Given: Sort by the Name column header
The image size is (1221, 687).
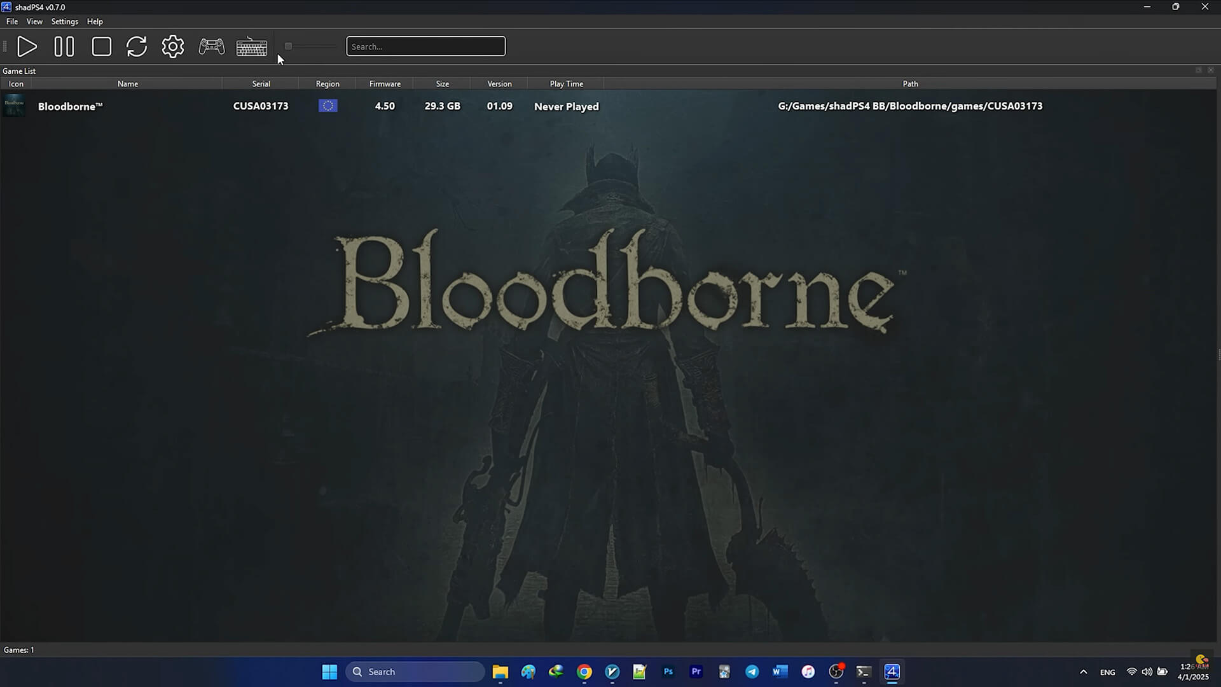Looking at the screenshot, I should click(127, 84).
